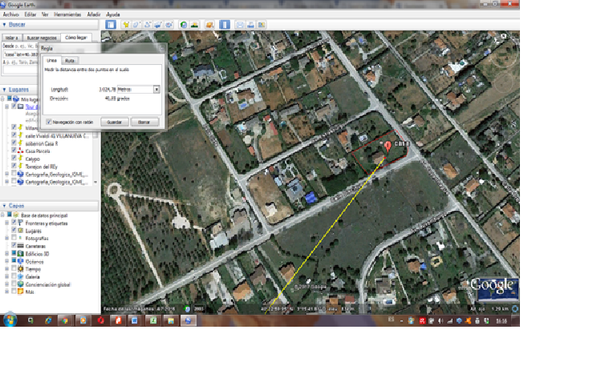Open the Archivo menu
601x386 pixels.
click(10, 14)
